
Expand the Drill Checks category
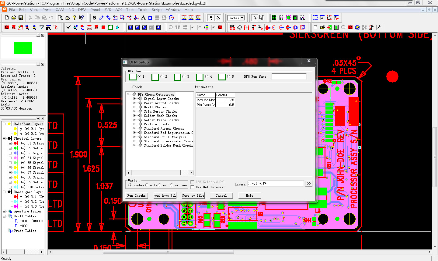point(134,107)
